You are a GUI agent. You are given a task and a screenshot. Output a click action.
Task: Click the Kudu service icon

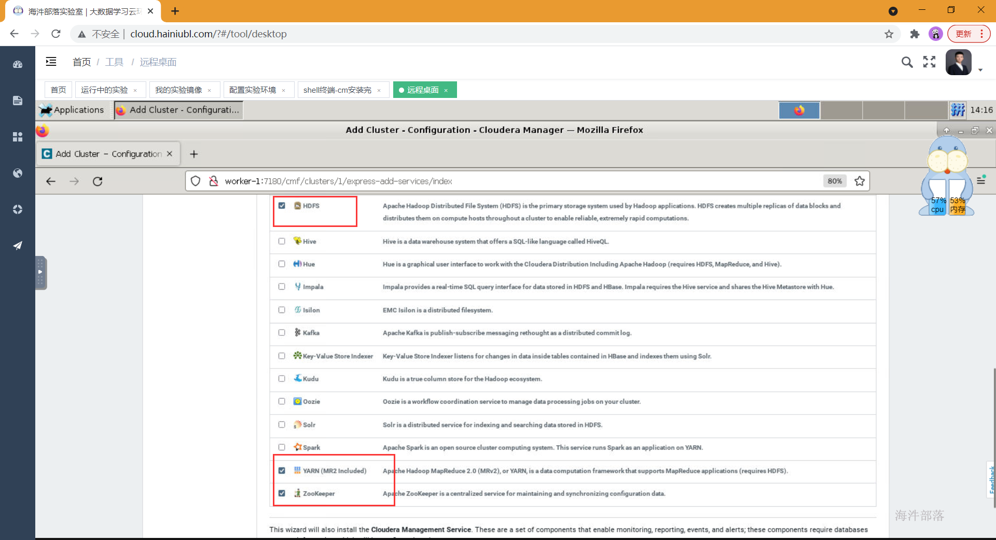coord(298,378)
